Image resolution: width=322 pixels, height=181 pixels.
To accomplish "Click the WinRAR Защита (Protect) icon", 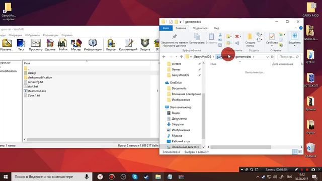I will coord(145,45).
